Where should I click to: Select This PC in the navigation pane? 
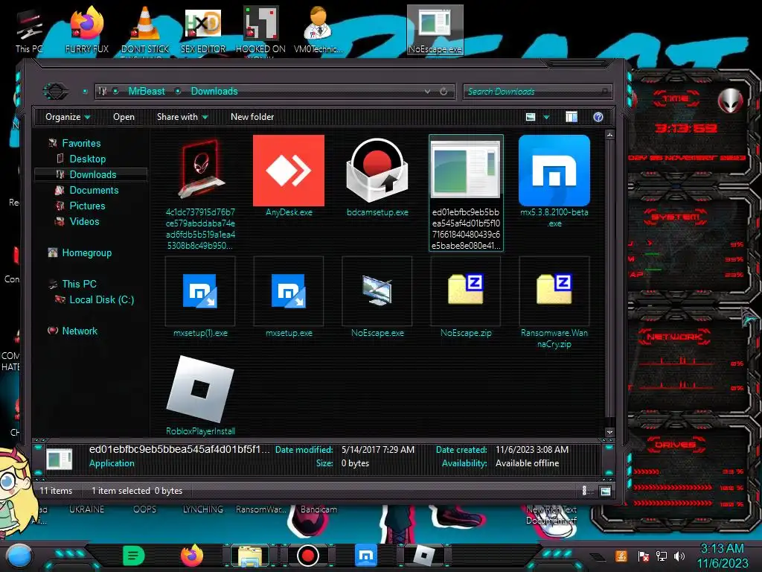(79, 284)
